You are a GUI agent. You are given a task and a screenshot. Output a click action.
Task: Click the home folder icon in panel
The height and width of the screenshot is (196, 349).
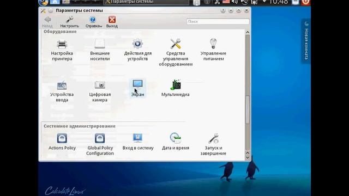click(x=55, y=2)
